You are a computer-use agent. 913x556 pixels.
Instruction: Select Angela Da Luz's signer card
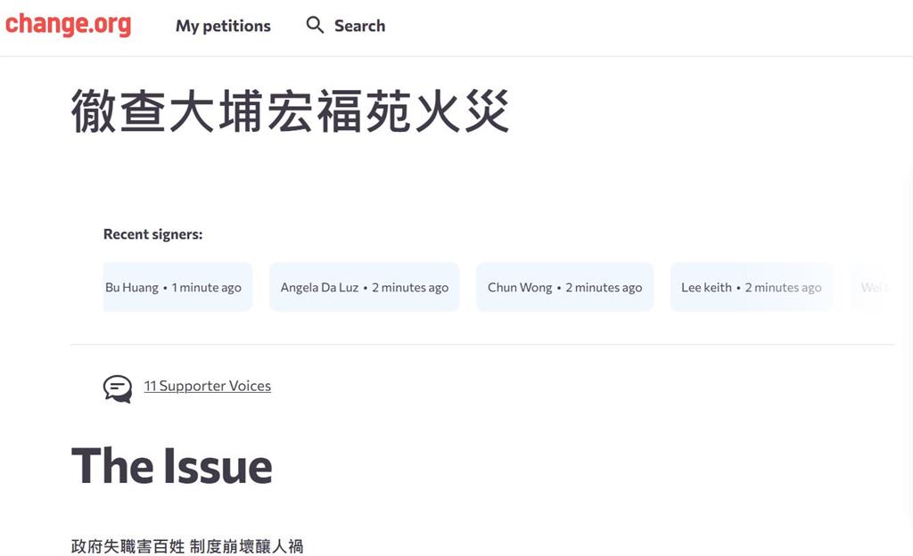(364, 287)
